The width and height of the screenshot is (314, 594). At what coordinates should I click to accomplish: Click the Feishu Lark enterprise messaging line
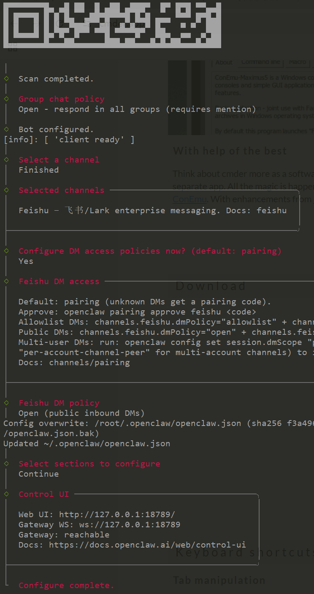(x=153, y=210)
